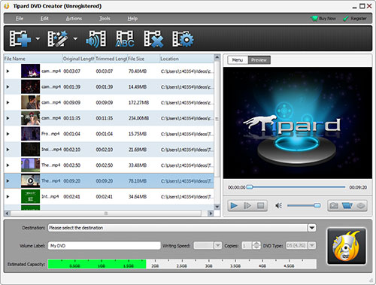The image size is (376, 285).
Task: Expand the 15.75MB file row
Action: click(x=8, y=134)
